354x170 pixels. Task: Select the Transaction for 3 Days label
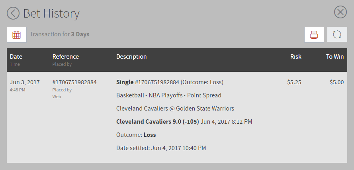click(60, 34)
